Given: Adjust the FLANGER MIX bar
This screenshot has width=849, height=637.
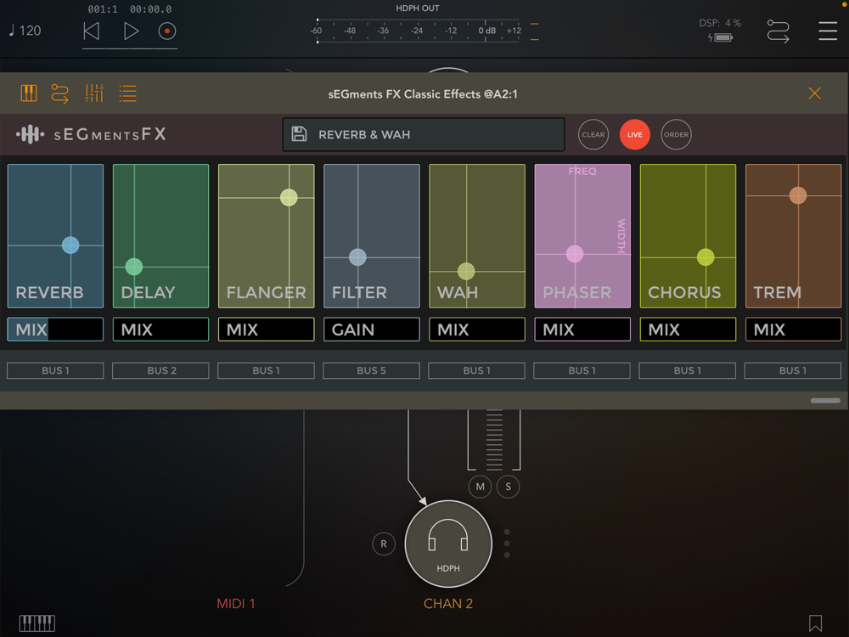Looking at the screenshot, I should point(266,330).
